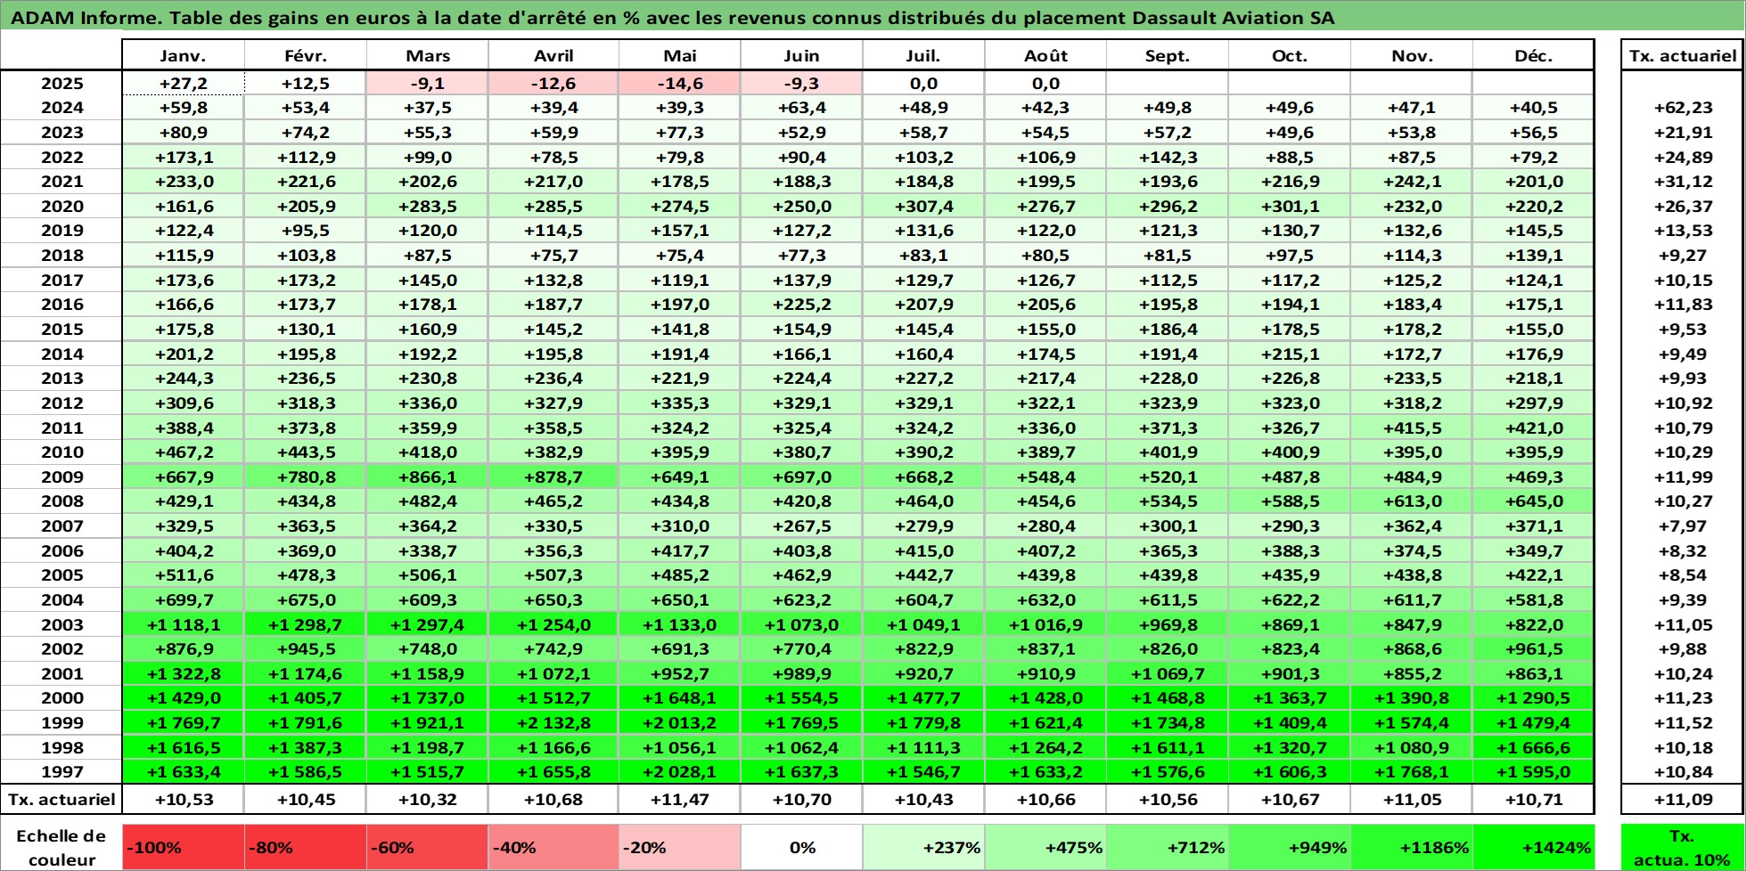Click the 0% color scale swatch

click(801, 848)
